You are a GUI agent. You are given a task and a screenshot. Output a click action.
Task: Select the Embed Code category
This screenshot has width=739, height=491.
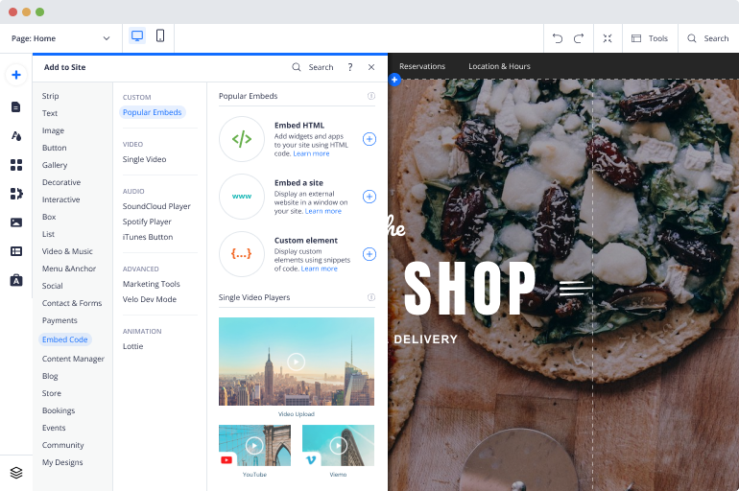click(x=65, y=339)
